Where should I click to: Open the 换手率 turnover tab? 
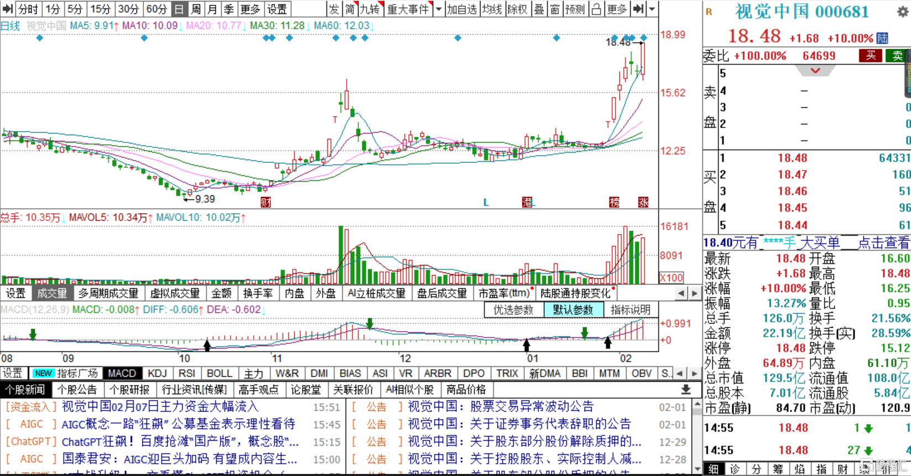[258, 293]
